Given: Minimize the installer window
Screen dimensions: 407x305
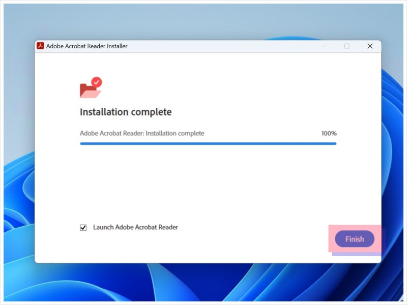Looking at the screenshot, I should [324, 46].
